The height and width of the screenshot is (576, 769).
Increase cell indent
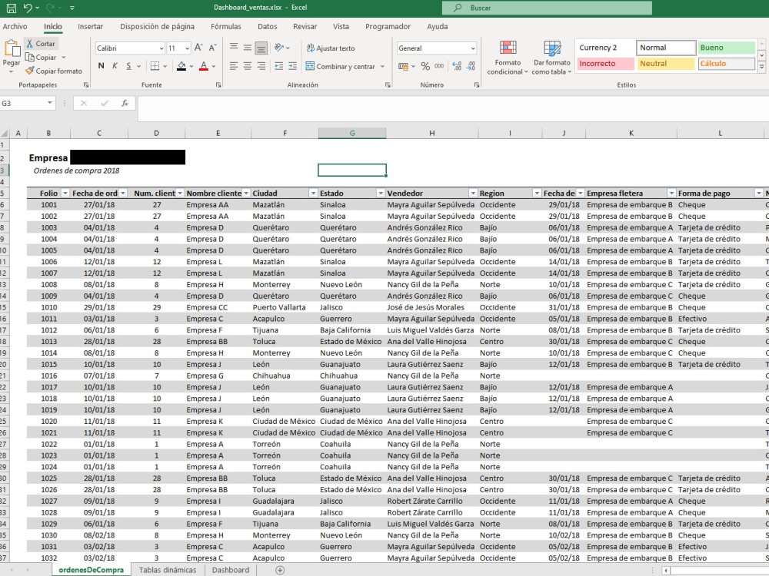tap(292, 65)
